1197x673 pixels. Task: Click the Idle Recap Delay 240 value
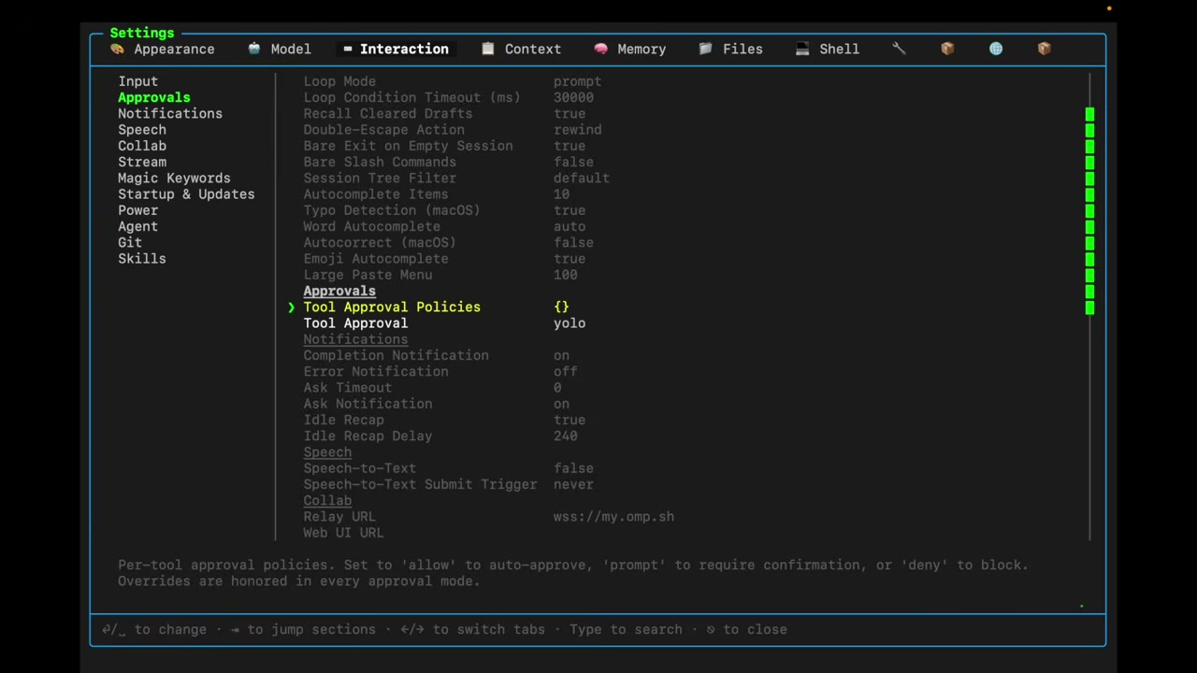(565, 436)
